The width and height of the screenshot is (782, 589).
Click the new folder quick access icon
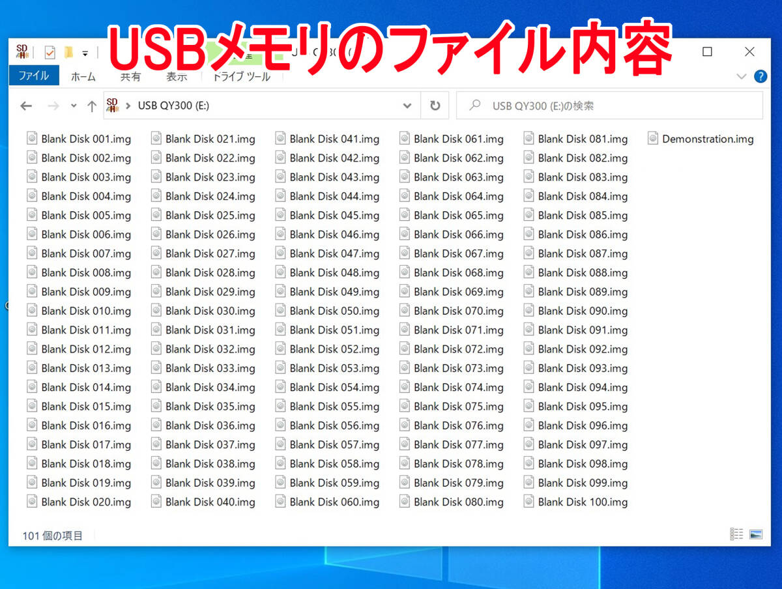(68, 52)
